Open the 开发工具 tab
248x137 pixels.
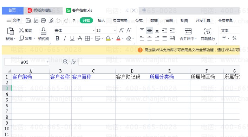[x=203, y=20]
